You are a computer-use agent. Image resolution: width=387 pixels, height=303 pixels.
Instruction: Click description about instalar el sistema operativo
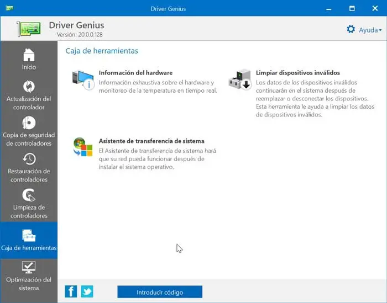coord(158,159)
